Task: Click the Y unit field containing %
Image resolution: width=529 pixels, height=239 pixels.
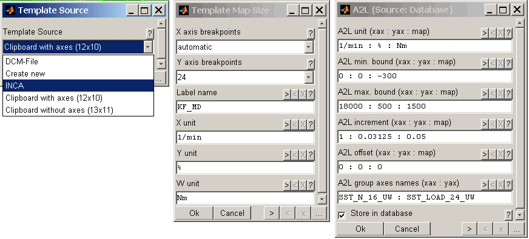Action: [245, 168]
